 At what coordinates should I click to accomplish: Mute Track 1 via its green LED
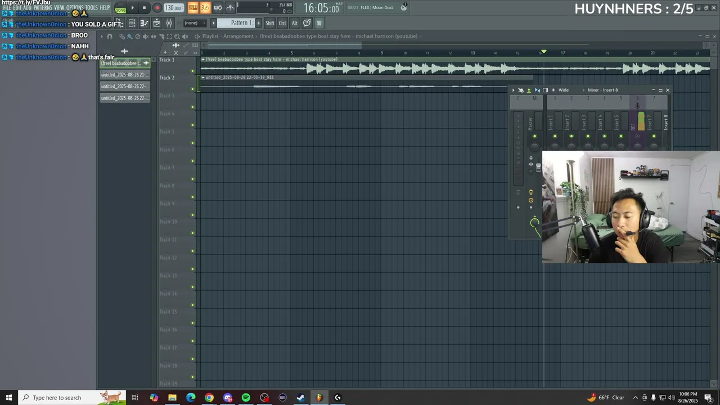coord(193,71)
